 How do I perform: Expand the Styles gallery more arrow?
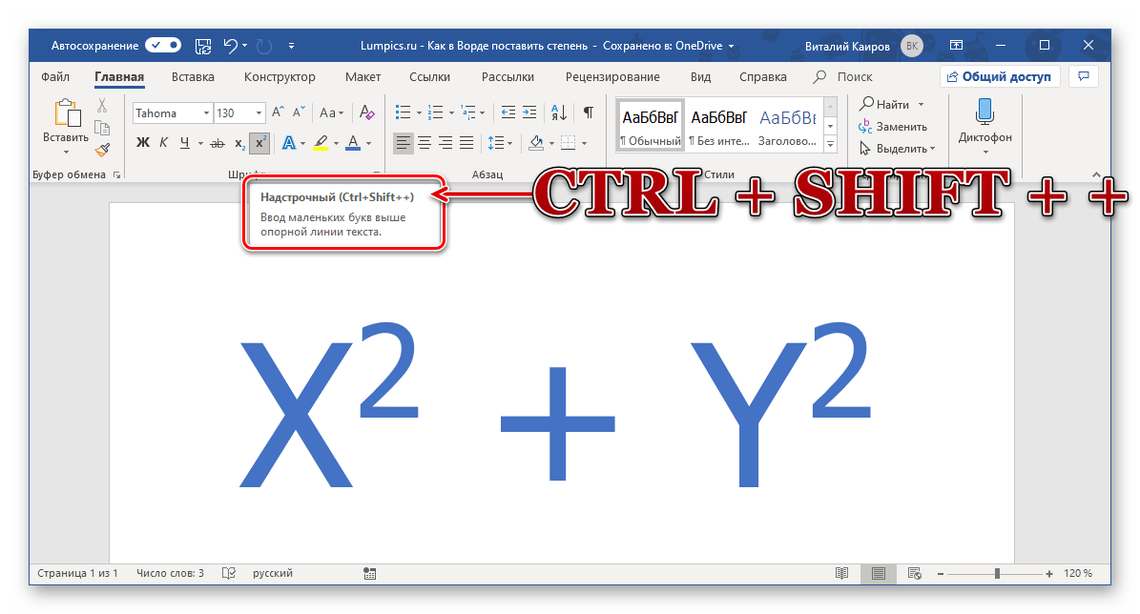click(x=830, y=145)
